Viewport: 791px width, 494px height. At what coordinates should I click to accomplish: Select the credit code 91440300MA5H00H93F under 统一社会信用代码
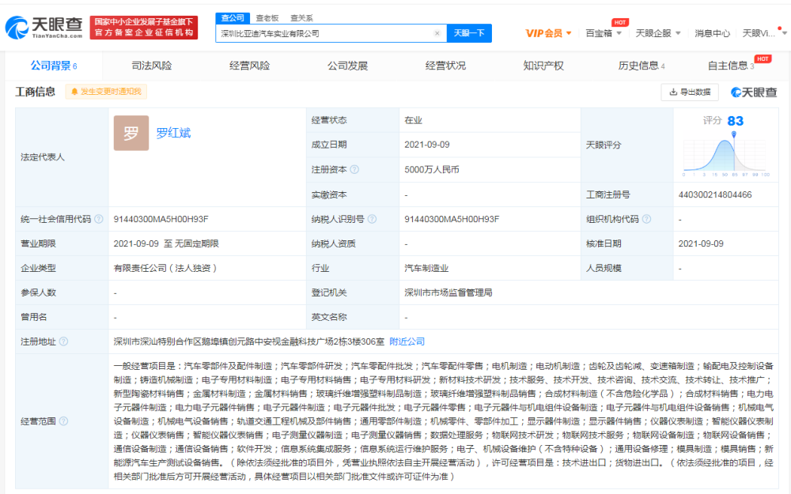point(161,219)
